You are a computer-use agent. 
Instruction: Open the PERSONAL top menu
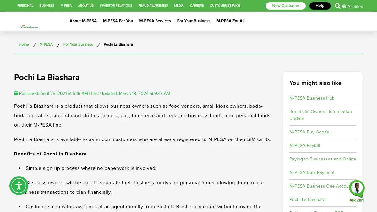pyautogui.click(x=25, y=6)
